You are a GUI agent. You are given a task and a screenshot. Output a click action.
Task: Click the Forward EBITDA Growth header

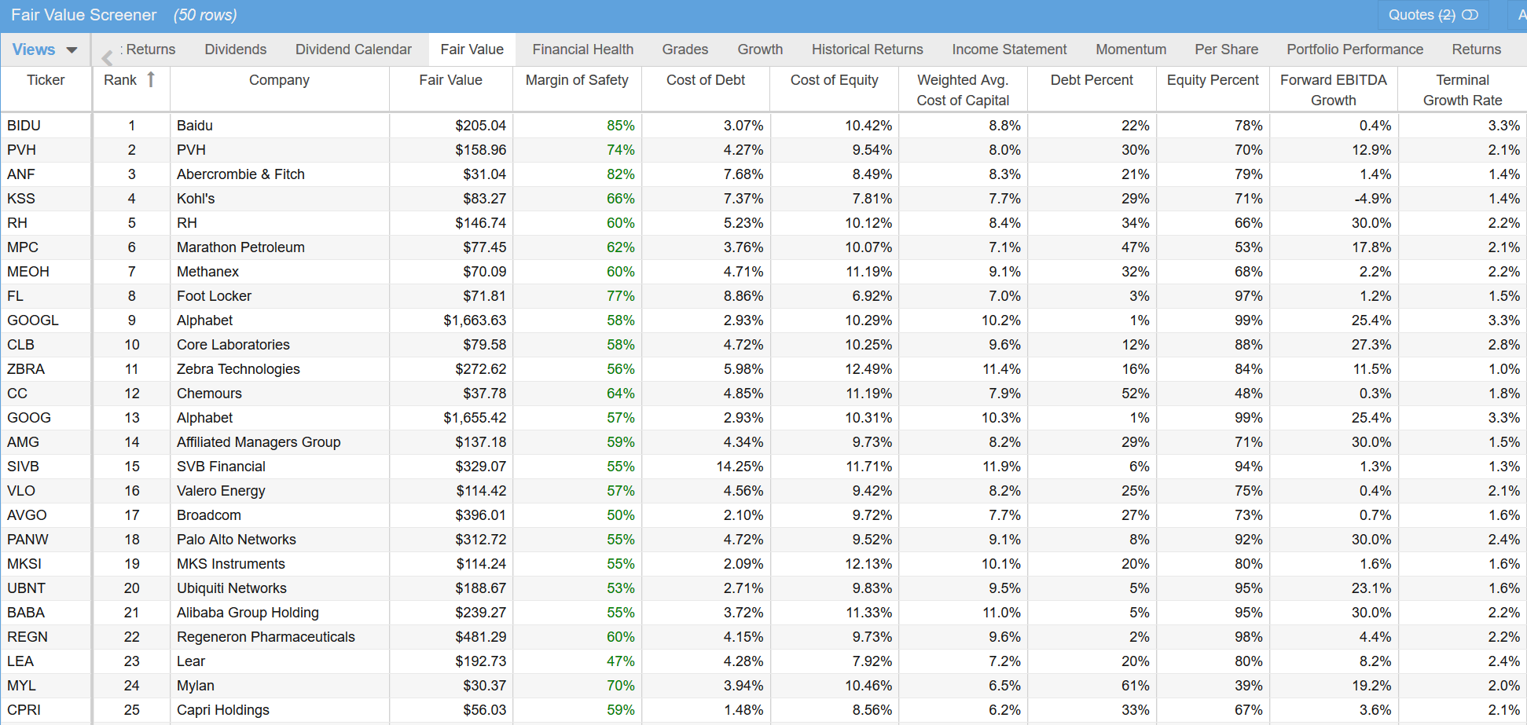tap(1333, 90)
